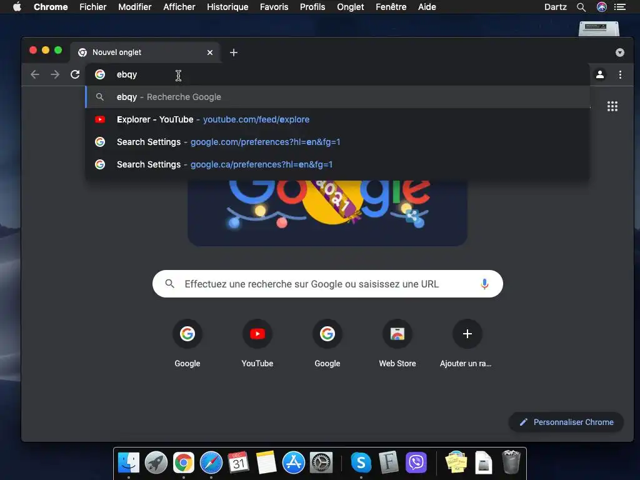640x480 pixels.
Task: Open Notes from the dock
Action: pyautogui.click(x=266, y=462)
